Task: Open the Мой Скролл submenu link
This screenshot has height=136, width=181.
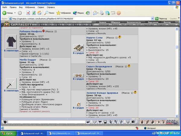Action: 128,24
